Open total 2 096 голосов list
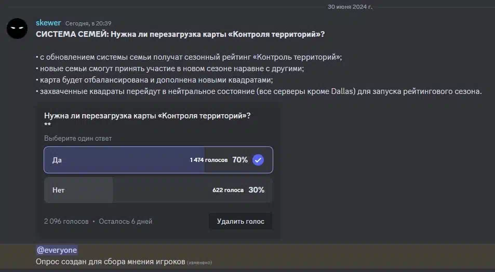495x272 pixels. (x=66, y=222)
